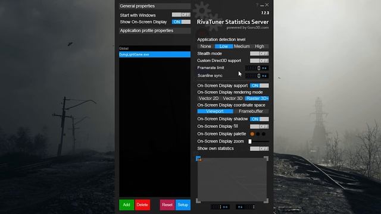Click the left OSD position coordinate stepper
This screenshot has height=214, width=381.
tap(225, 207)
